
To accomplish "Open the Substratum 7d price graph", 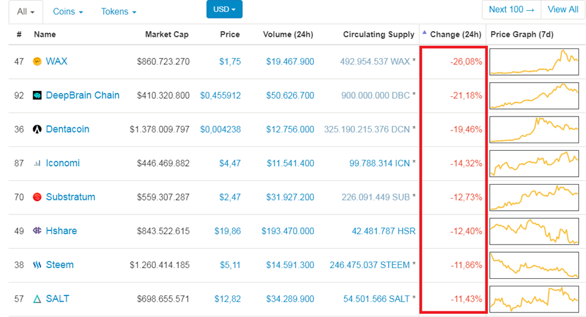I will pos(534,197).
